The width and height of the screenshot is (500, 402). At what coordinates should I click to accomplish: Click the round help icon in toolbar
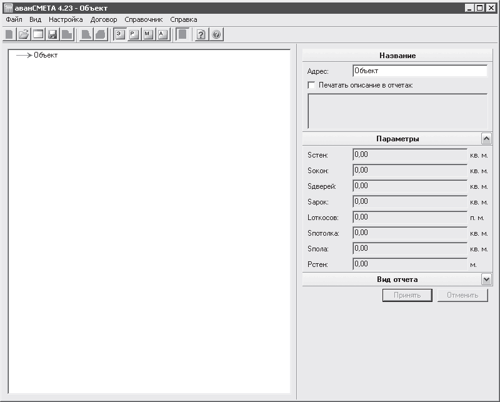(x=216, y=34)
